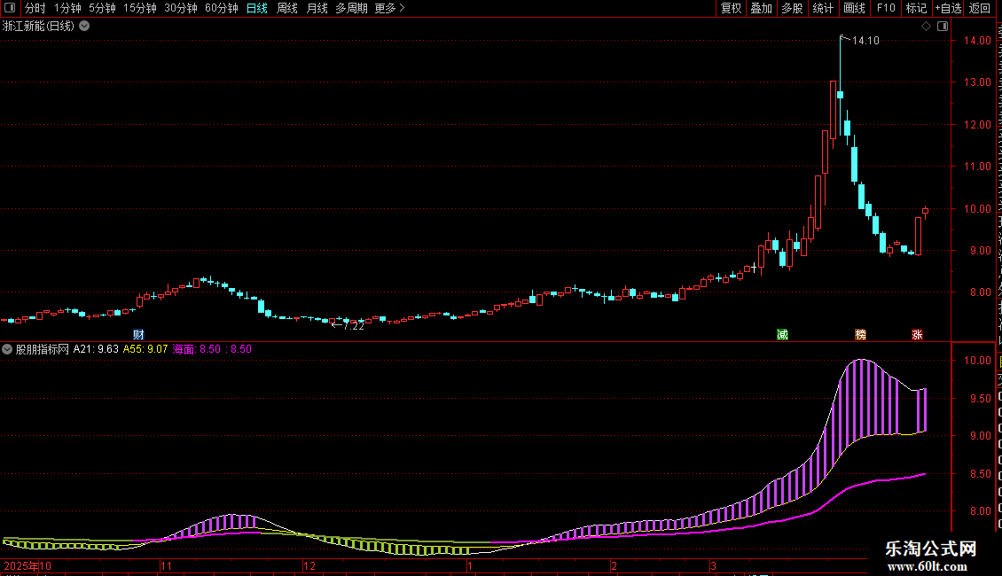Open the 股朋指标网 indicator dropdown arrow
1002x576 pixels.
click(x=7, y=349)
